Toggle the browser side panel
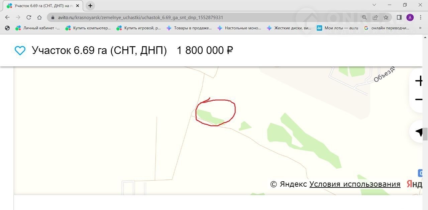The width and height of the screenshot is (428, 210). tap(399, 17)
